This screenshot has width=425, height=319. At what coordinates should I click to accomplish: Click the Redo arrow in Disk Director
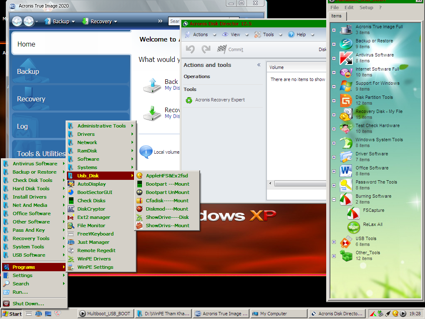[x=206, y=49]
